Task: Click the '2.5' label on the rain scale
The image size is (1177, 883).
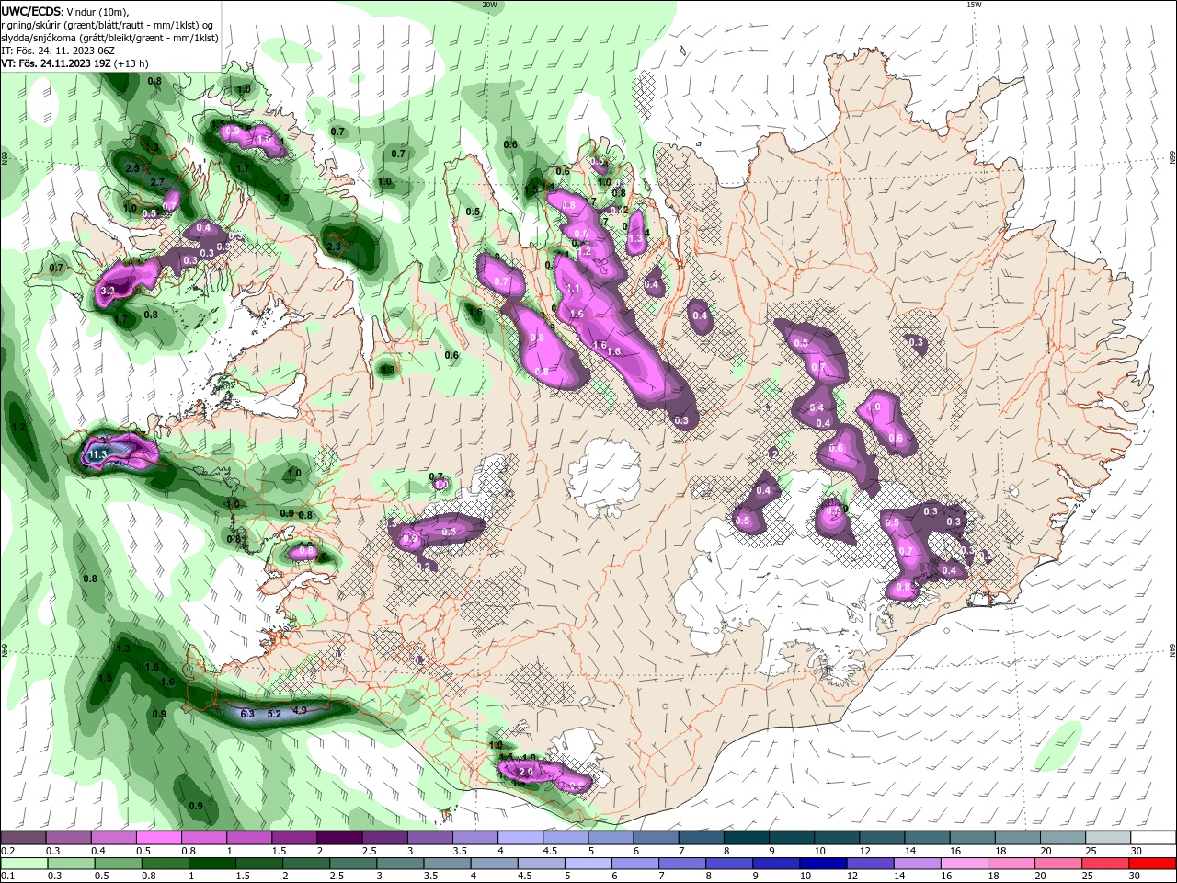Action: click(x=337, y=877)
